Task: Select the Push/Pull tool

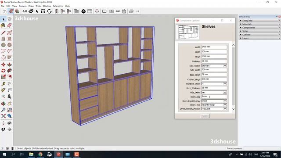Action: tap(10, 65)
